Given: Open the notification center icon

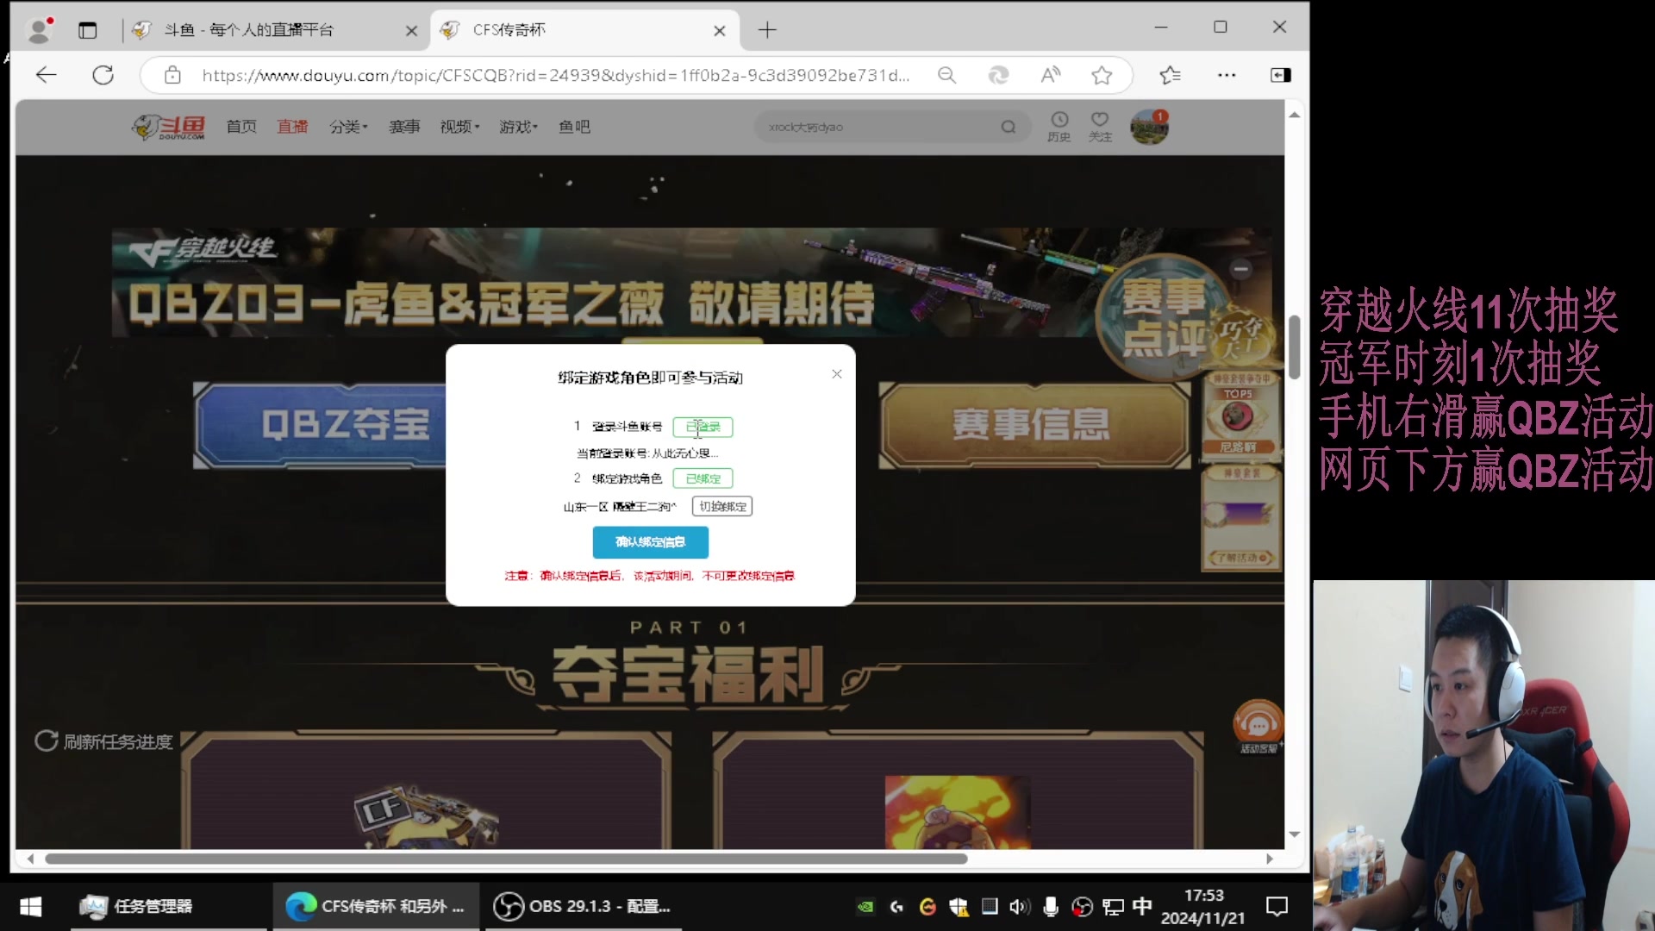Looking at the screenshot, I should click(x=1277, y=906).
